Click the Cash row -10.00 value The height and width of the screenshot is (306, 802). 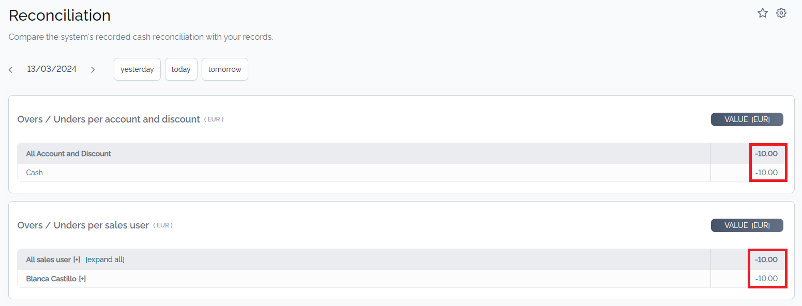tap(766, 173)
